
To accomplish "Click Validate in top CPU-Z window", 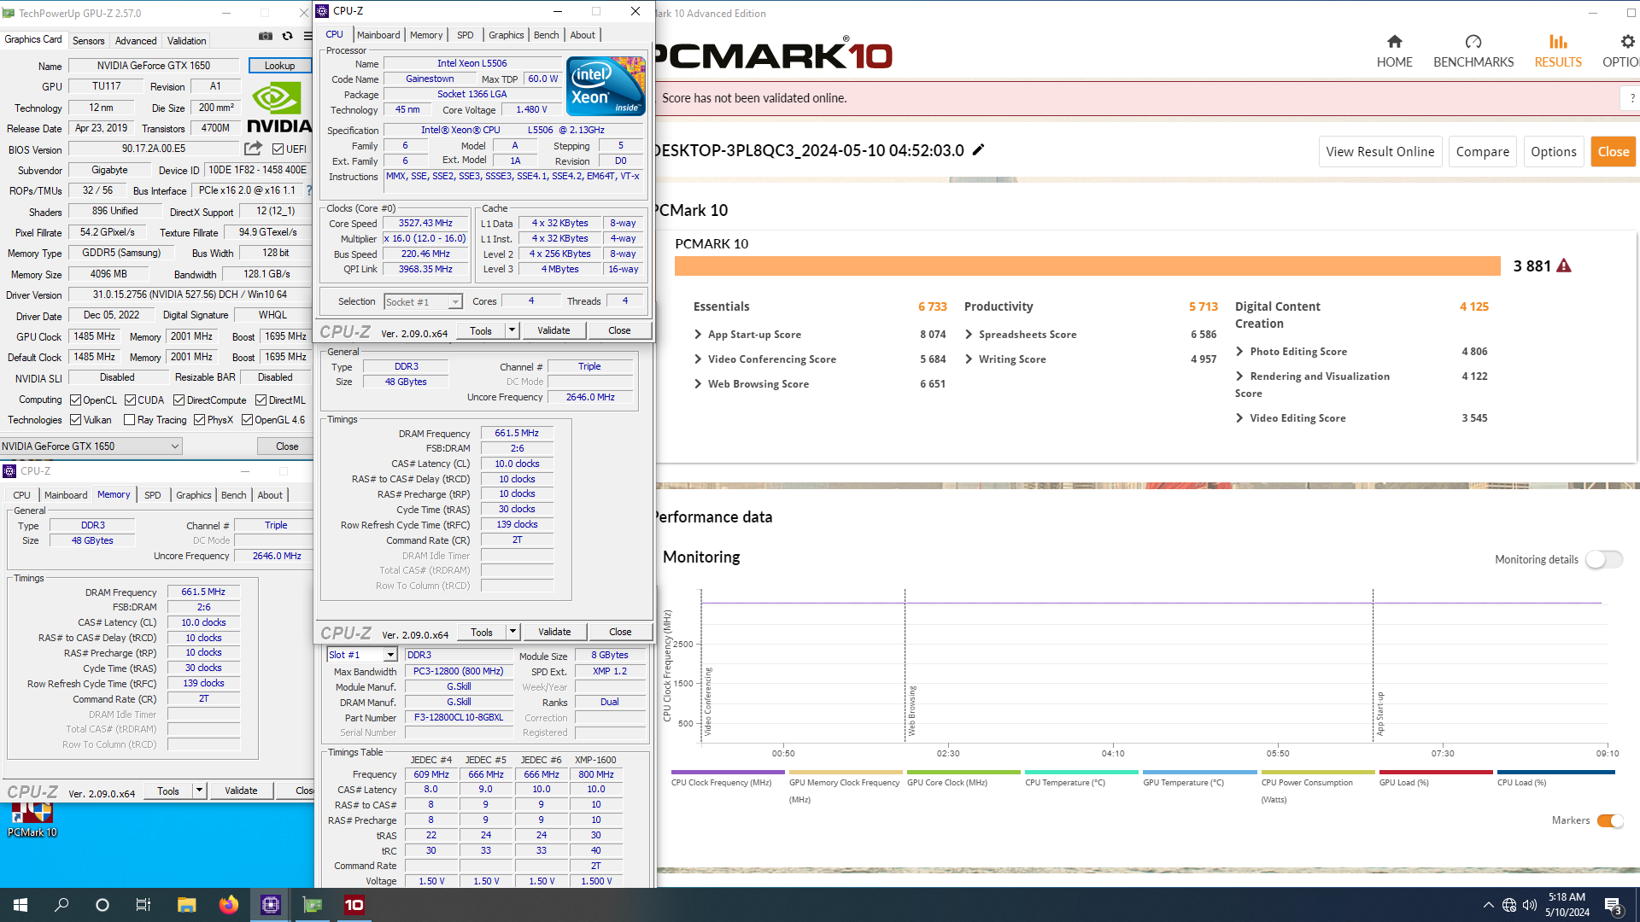I will pos(553,330).
